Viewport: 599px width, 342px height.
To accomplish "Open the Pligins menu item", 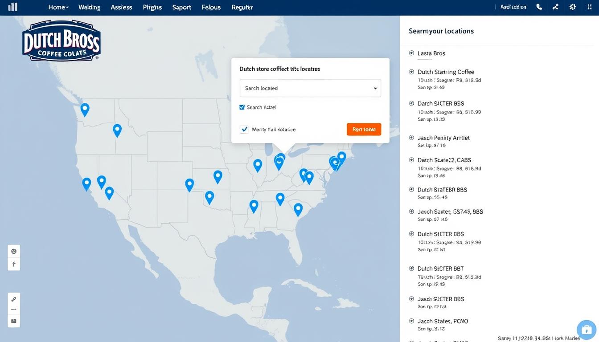I will pos(152,7).
